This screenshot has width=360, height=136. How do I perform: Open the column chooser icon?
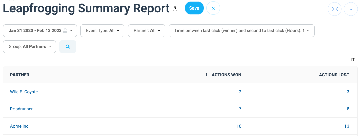tap(353, 60)
